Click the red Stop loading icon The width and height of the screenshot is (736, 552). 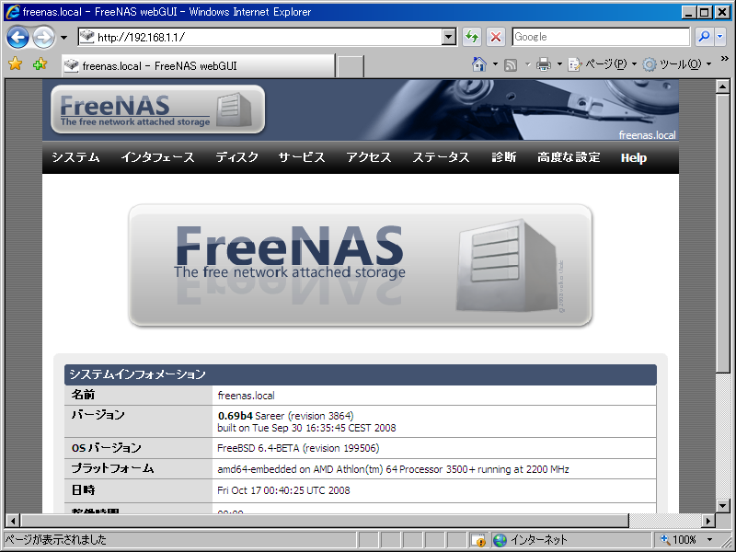[496, 37]
